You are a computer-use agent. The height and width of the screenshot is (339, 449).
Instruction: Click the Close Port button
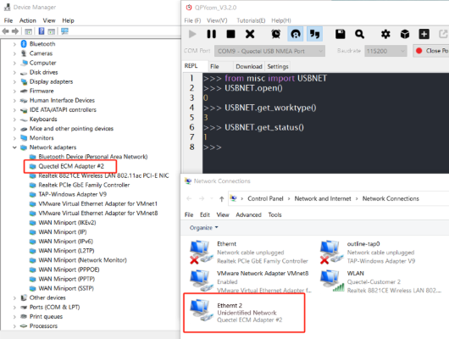431,51
